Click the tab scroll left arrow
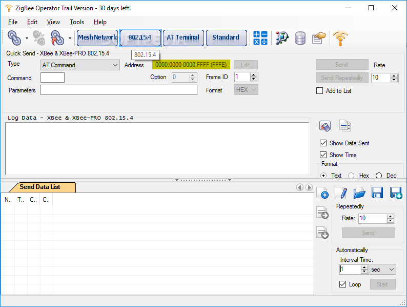The height and width of the screenshot is (307, 407). [300, 187]
